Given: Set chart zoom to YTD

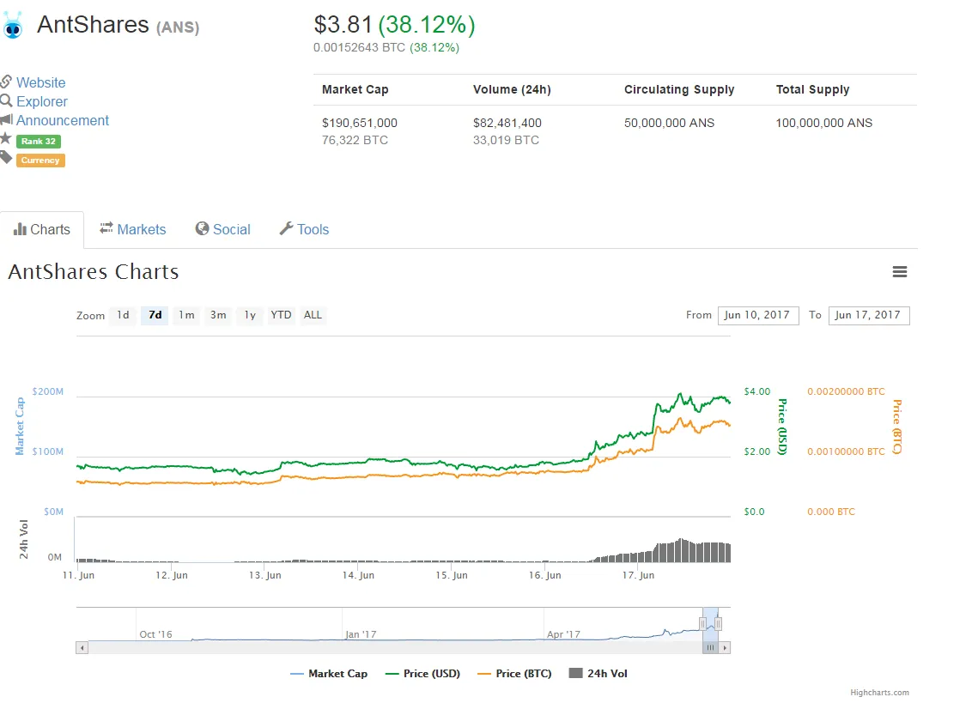Looking at the screenshot, I should point(281,315).
